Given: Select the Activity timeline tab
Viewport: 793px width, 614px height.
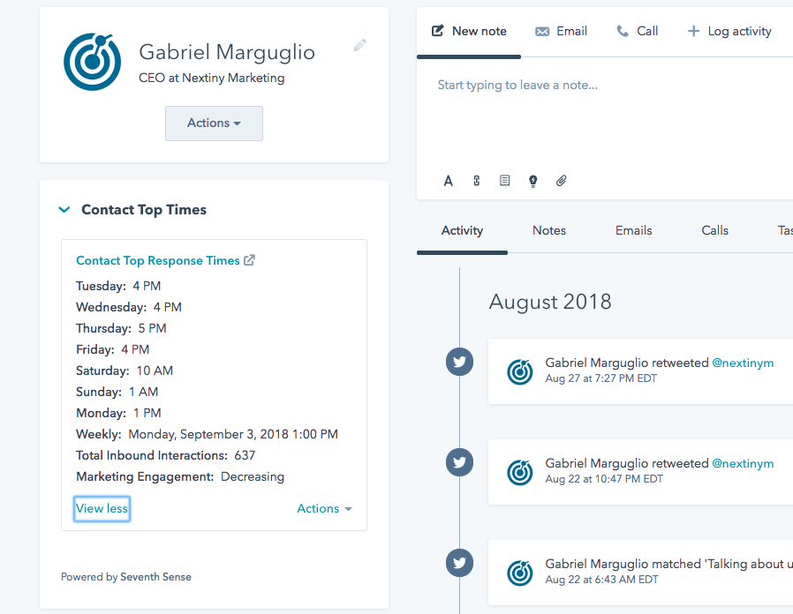Looking at the screenshot, I should pos(462,230).
